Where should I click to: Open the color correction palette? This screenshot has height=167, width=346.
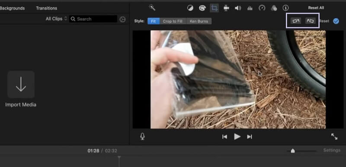tap(202, 8)
